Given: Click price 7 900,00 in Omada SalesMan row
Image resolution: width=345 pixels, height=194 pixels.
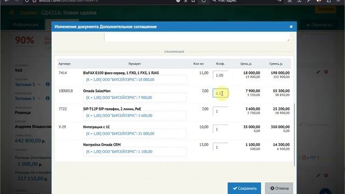Looking at the screenshot, I should coord(253,91).
